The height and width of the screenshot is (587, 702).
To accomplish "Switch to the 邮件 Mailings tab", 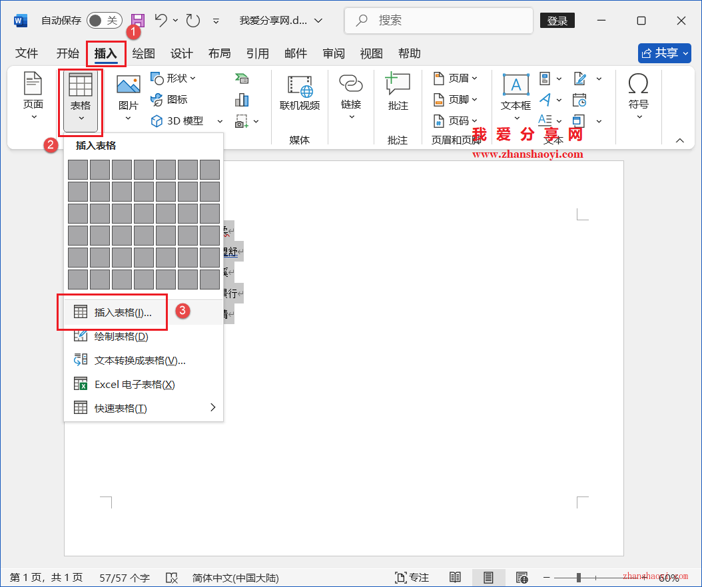I will (296, 53).
